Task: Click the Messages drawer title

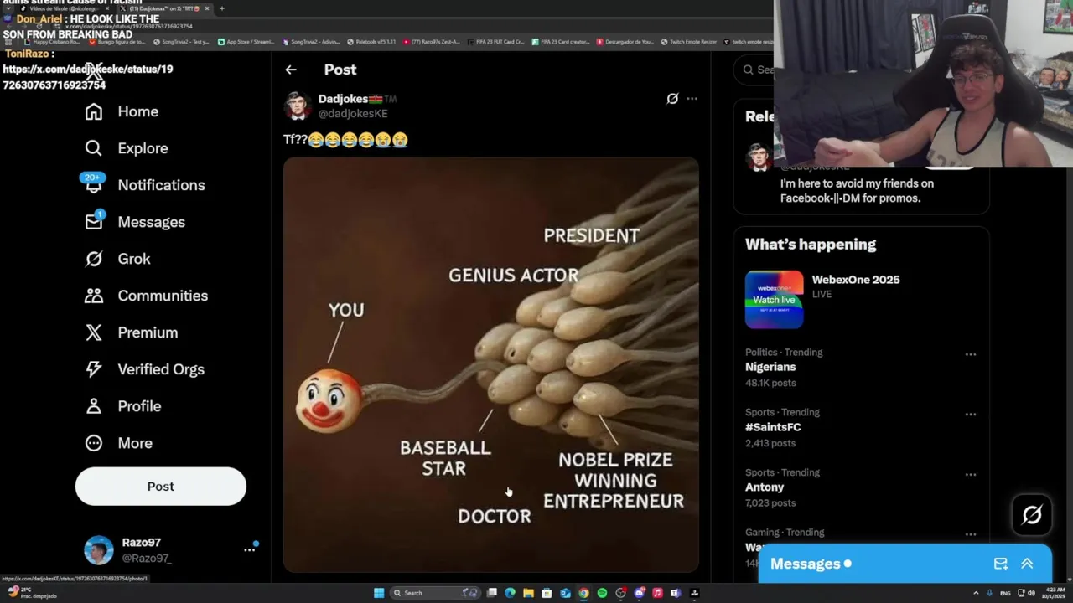Action: point(805,564)
